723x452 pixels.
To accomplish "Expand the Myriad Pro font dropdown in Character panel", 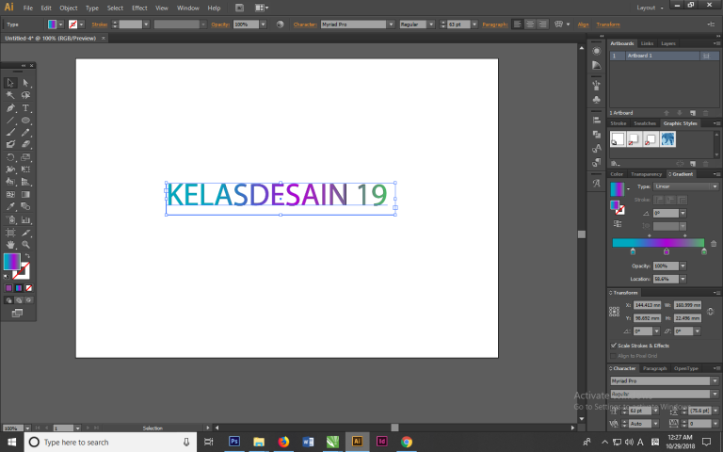I will (713, 380).
